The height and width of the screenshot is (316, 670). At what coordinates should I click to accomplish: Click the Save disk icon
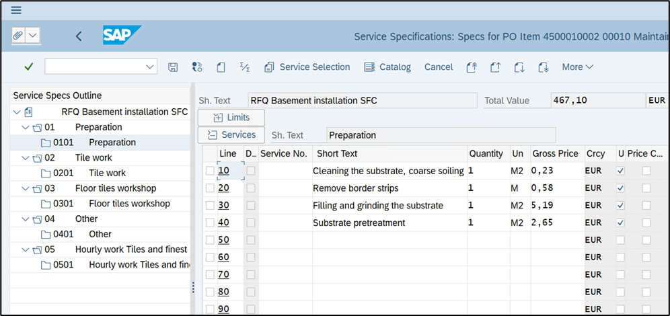[173, 67]
